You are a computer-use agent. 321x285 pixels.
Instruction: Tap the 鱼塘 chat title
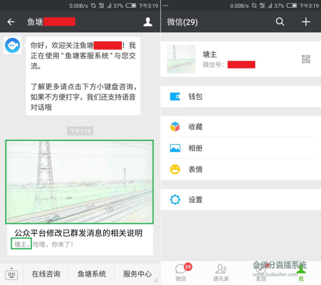coord(35,22)
